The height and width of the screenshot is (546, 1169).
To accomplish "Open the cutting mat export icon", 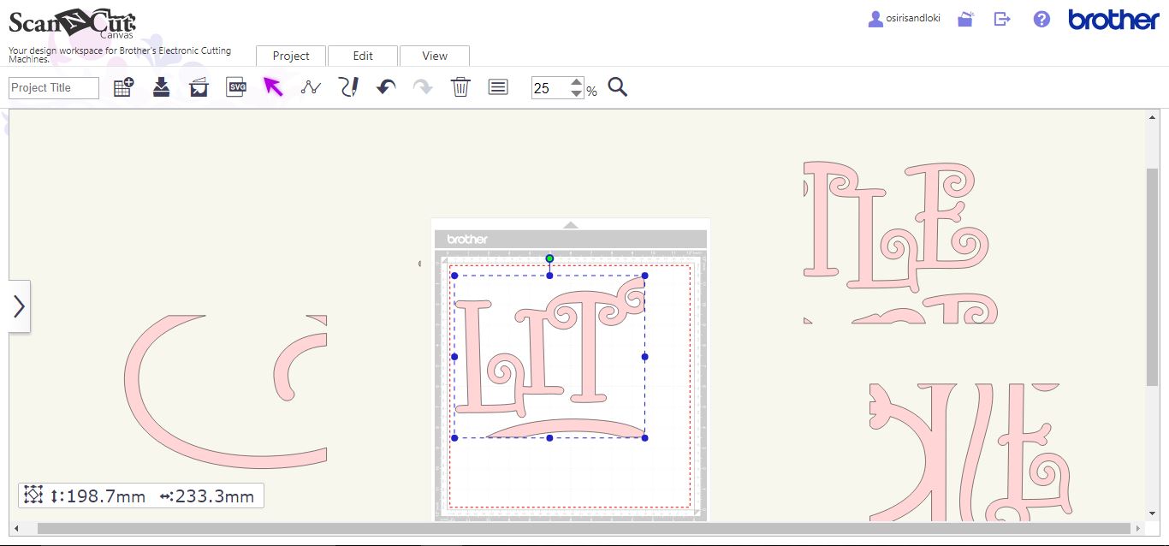I will tap(198, 86).
